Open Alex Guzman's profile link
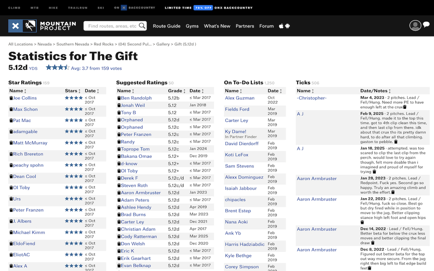434x271 pixels. (x=240, y=98)
